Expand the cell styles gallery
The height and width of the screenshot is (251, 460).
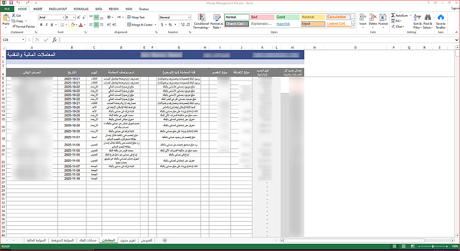tap(353, 26)
